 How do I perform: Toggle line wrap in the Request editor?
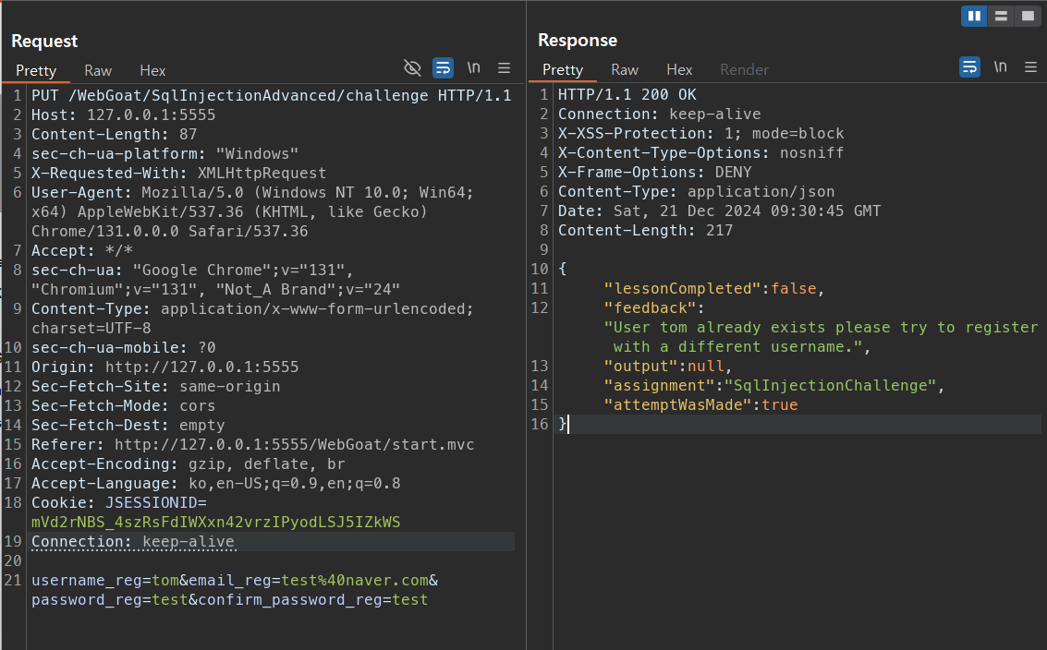point(444,67)
